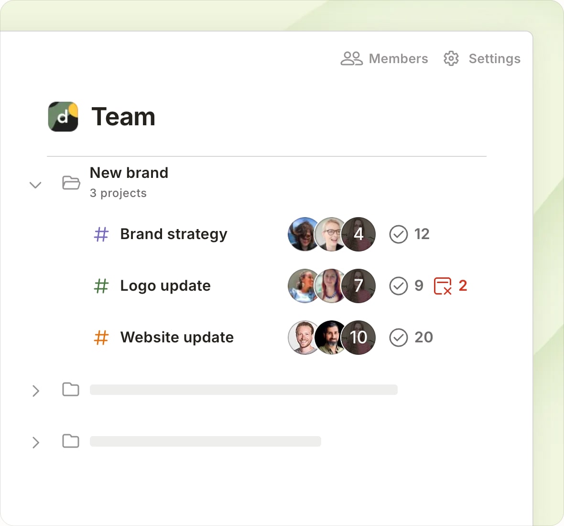564x526 pixels.
Task: Click the +7 member overflow badge on Logo update
Action: click(x=359, y=286)
